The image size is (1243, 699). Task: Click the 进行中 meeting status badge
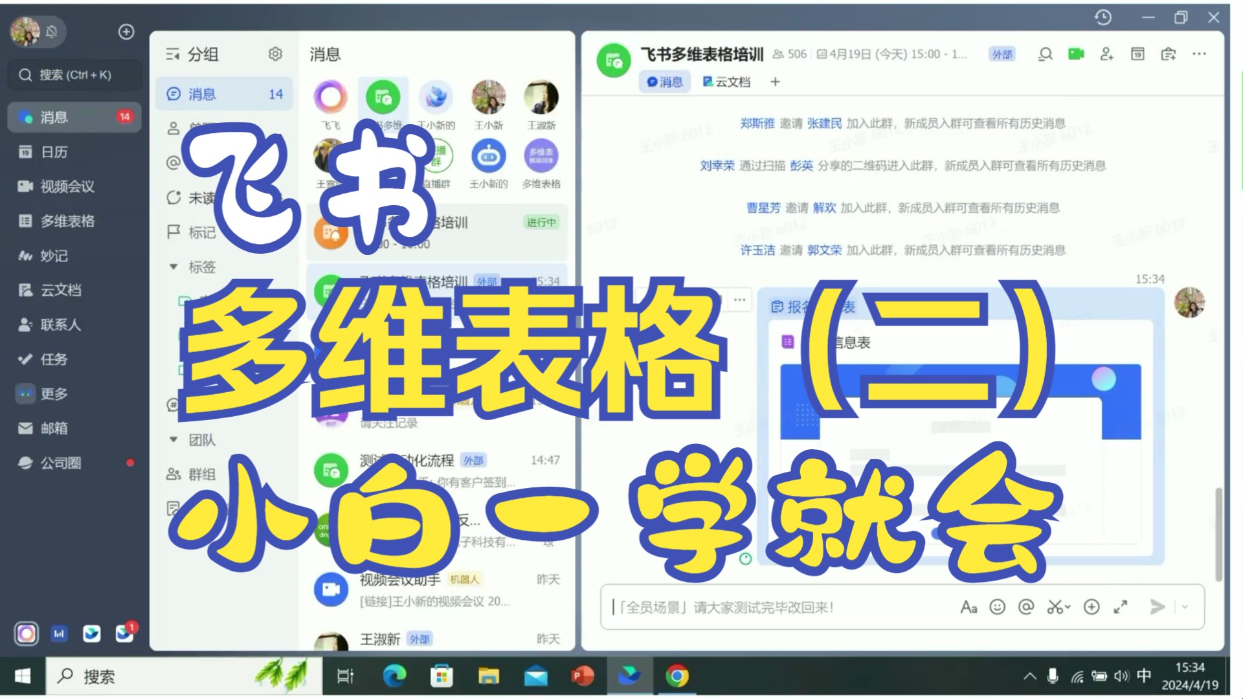tap(541, 223)
